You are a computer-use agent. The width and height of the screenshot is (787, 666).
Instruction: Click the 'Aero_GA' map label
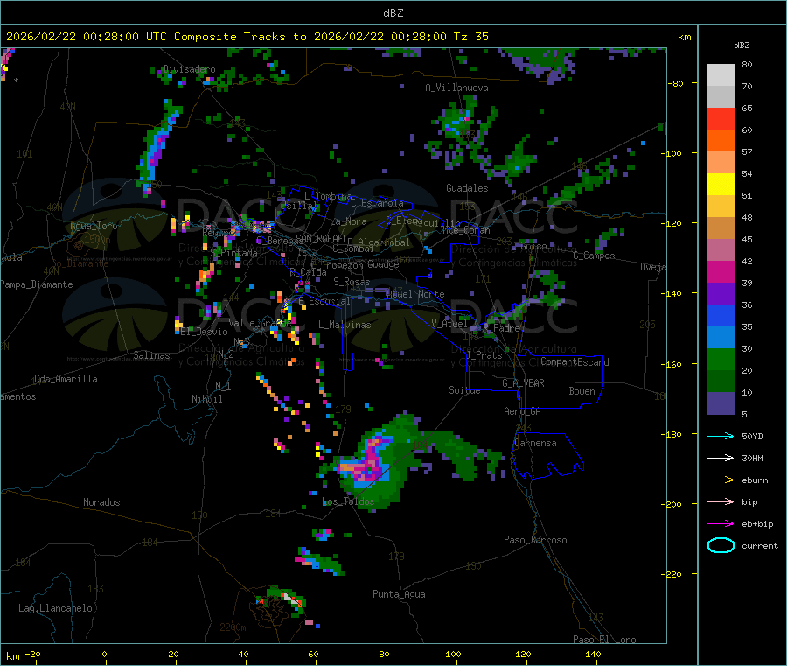tap(523, 412)
